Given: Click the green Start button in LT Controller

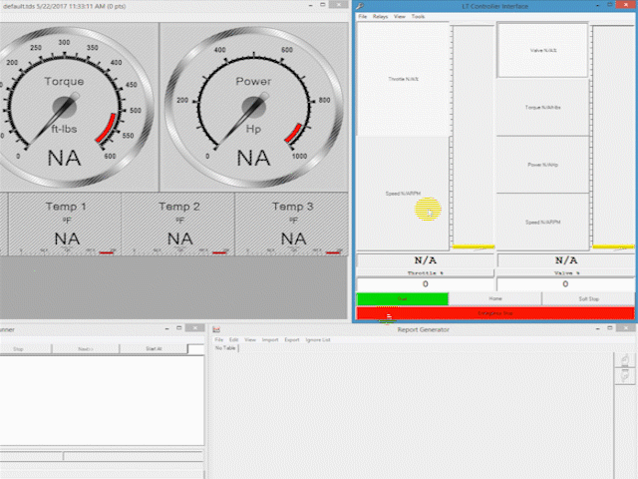Looking at the screenshot, I should click(x=403, y=299).
